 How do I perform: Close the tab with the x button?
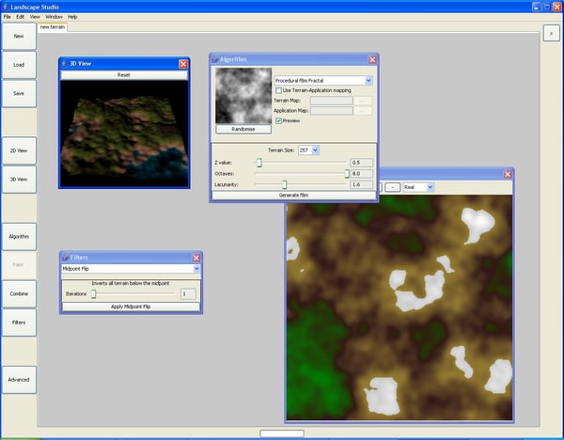point(551,33)
